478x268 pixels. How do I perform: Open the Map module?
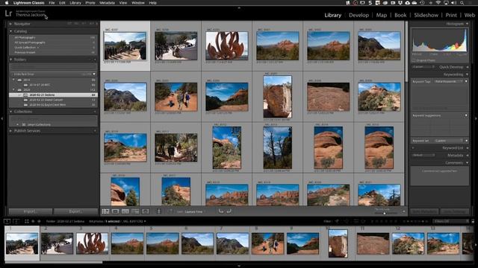pyautogui.click(x=382, y=15)
